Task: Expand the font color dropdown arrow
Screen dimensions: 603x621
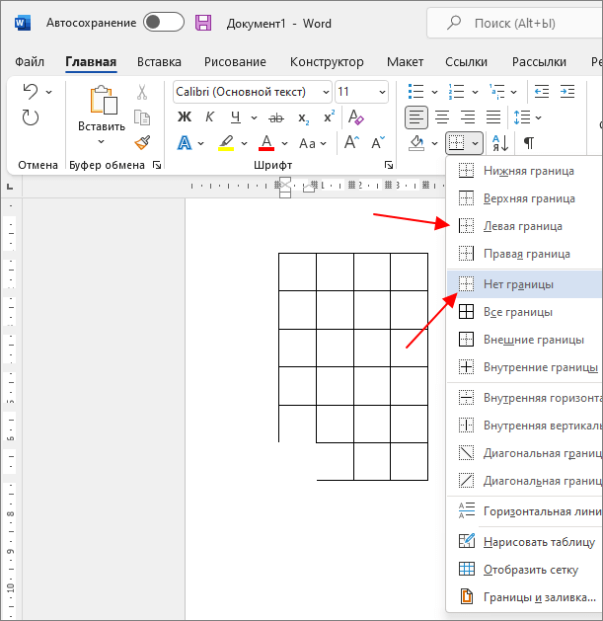Action: click(284, 143)
